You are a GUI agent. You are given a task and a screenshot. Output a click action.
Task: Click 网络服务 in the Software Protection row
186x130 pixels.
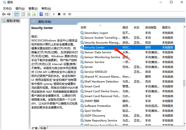point(168,106)
